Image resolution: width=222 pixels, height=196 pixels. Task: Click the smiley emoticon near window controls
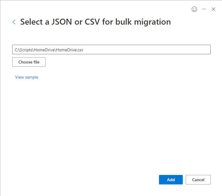click(x=194, y=9)
